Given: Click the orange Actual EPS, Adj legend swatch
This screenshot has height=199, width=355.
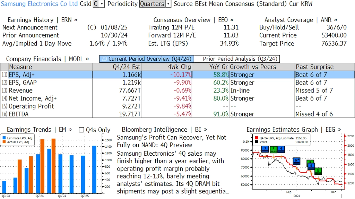Looking at the screenshot, I should pos(4,142).
